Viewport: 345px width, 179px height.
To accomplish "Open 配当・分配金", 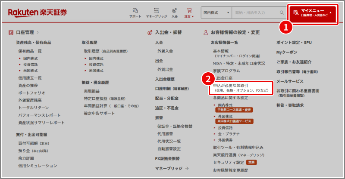I will pyautogui.click(x=167, y=99).
